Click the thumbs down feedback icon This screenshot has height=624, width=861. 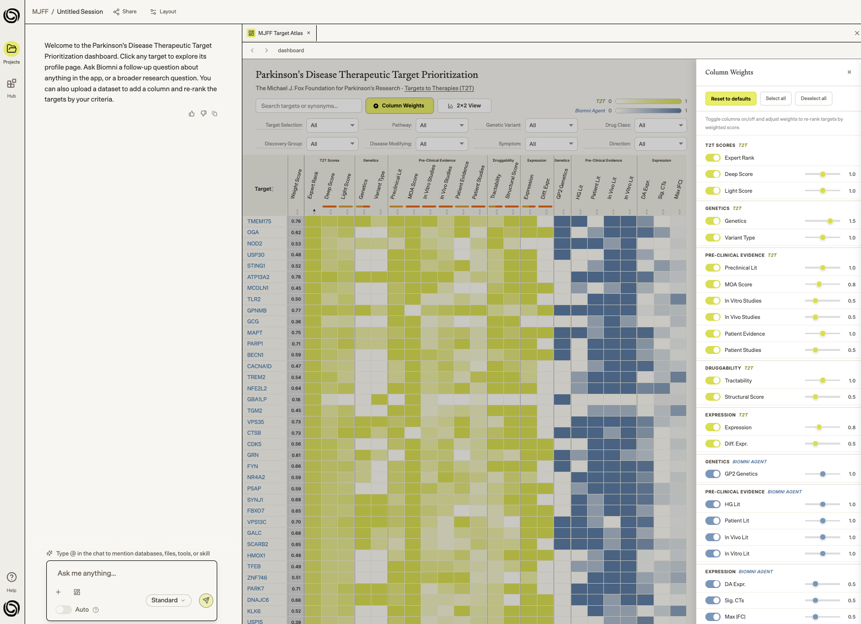pos(203,114)
